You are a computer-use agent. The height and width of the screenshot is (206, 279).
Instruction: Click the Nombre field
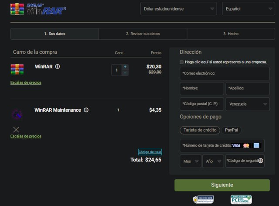pyautogui.click(x=202, y=89)
